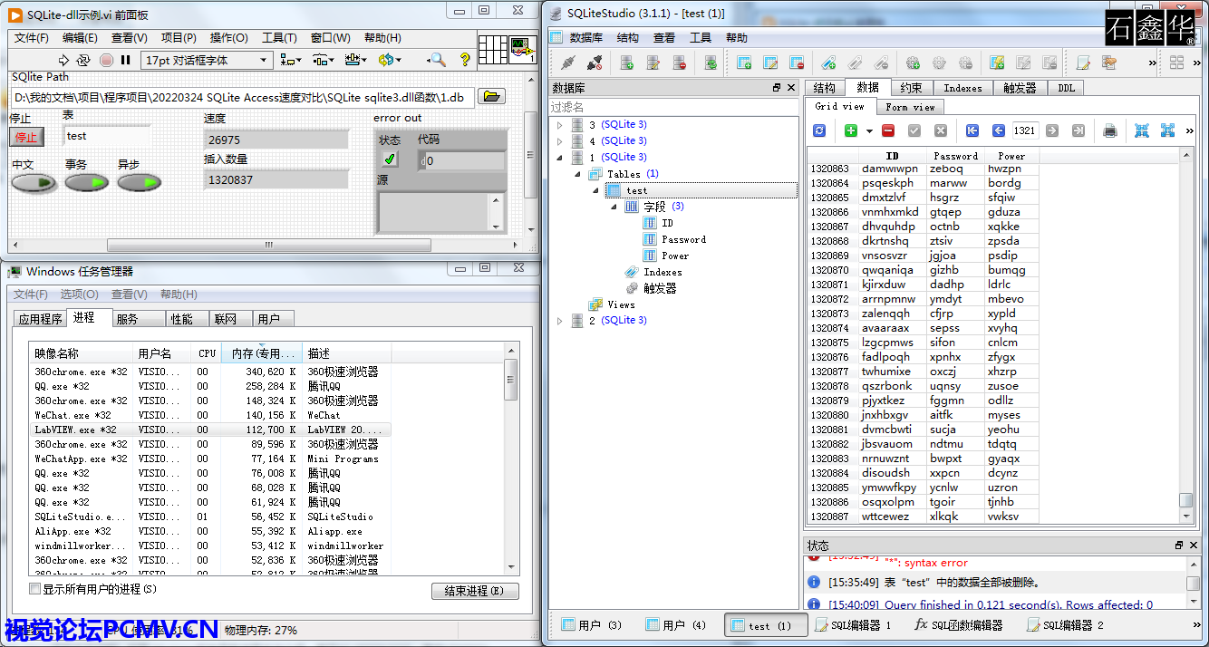This screenshot has width=1209, height=647.
Task: Expand database 4 tree node
Action: point(560,141)
